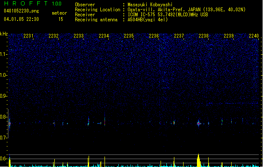Click the date stamp 04.01.05 22:30
The image size is (263, 167).
[x=21, y=19]
